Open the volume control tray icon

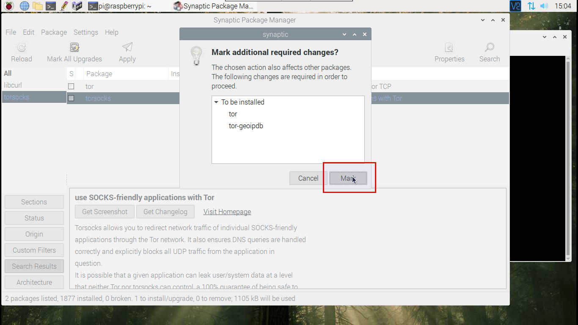coord(544,6)
